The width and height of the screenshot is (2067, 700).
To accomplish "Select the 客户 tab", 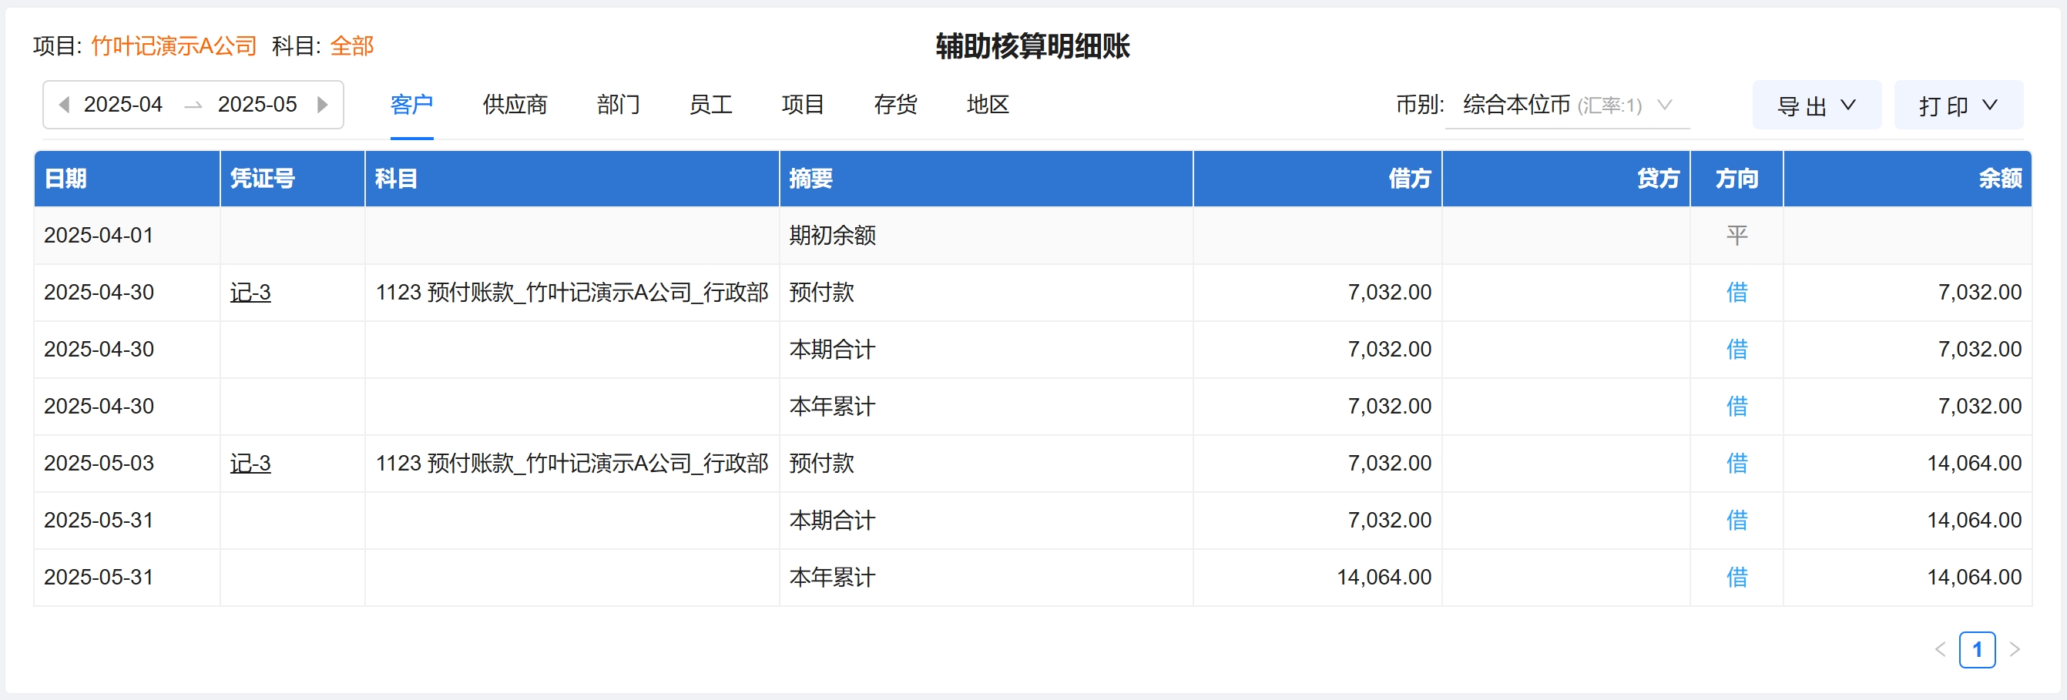I will [x=411, y=105].
